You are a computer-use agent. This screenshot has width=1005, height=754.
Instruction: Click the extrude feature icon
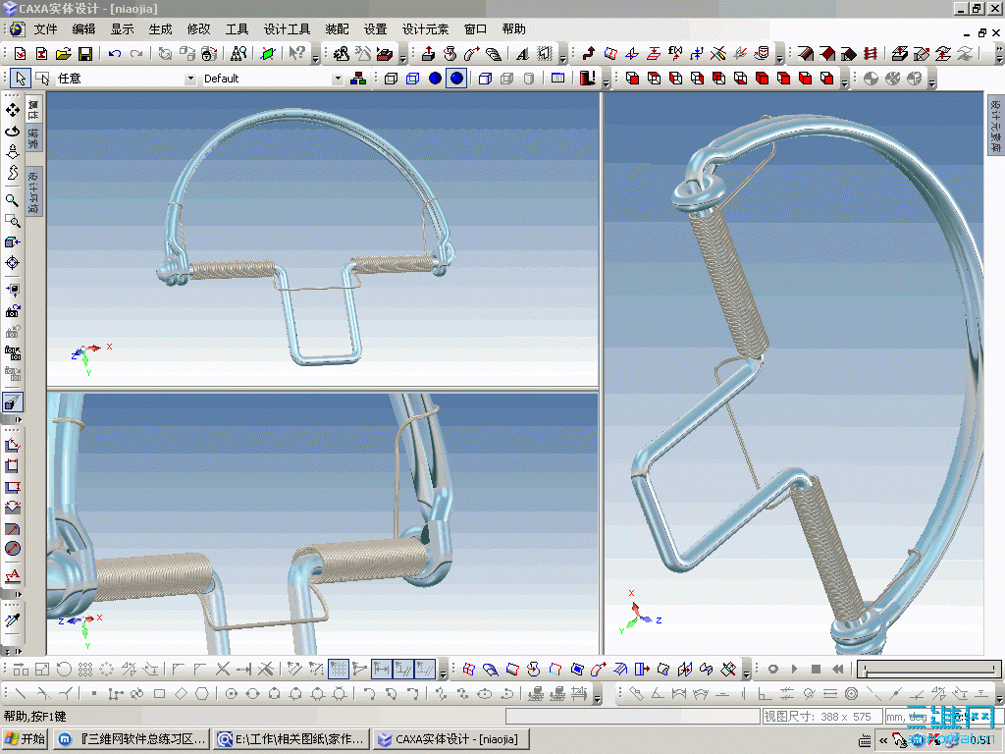[x=428, y=54]
